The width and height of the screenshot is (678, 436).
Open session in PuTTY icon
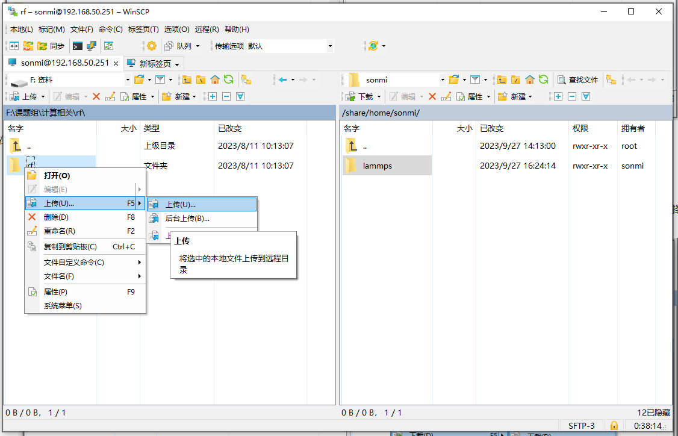pos(92,46)
